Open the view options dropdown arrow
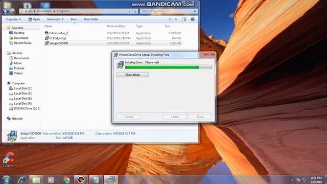 (x=176, y=19)
